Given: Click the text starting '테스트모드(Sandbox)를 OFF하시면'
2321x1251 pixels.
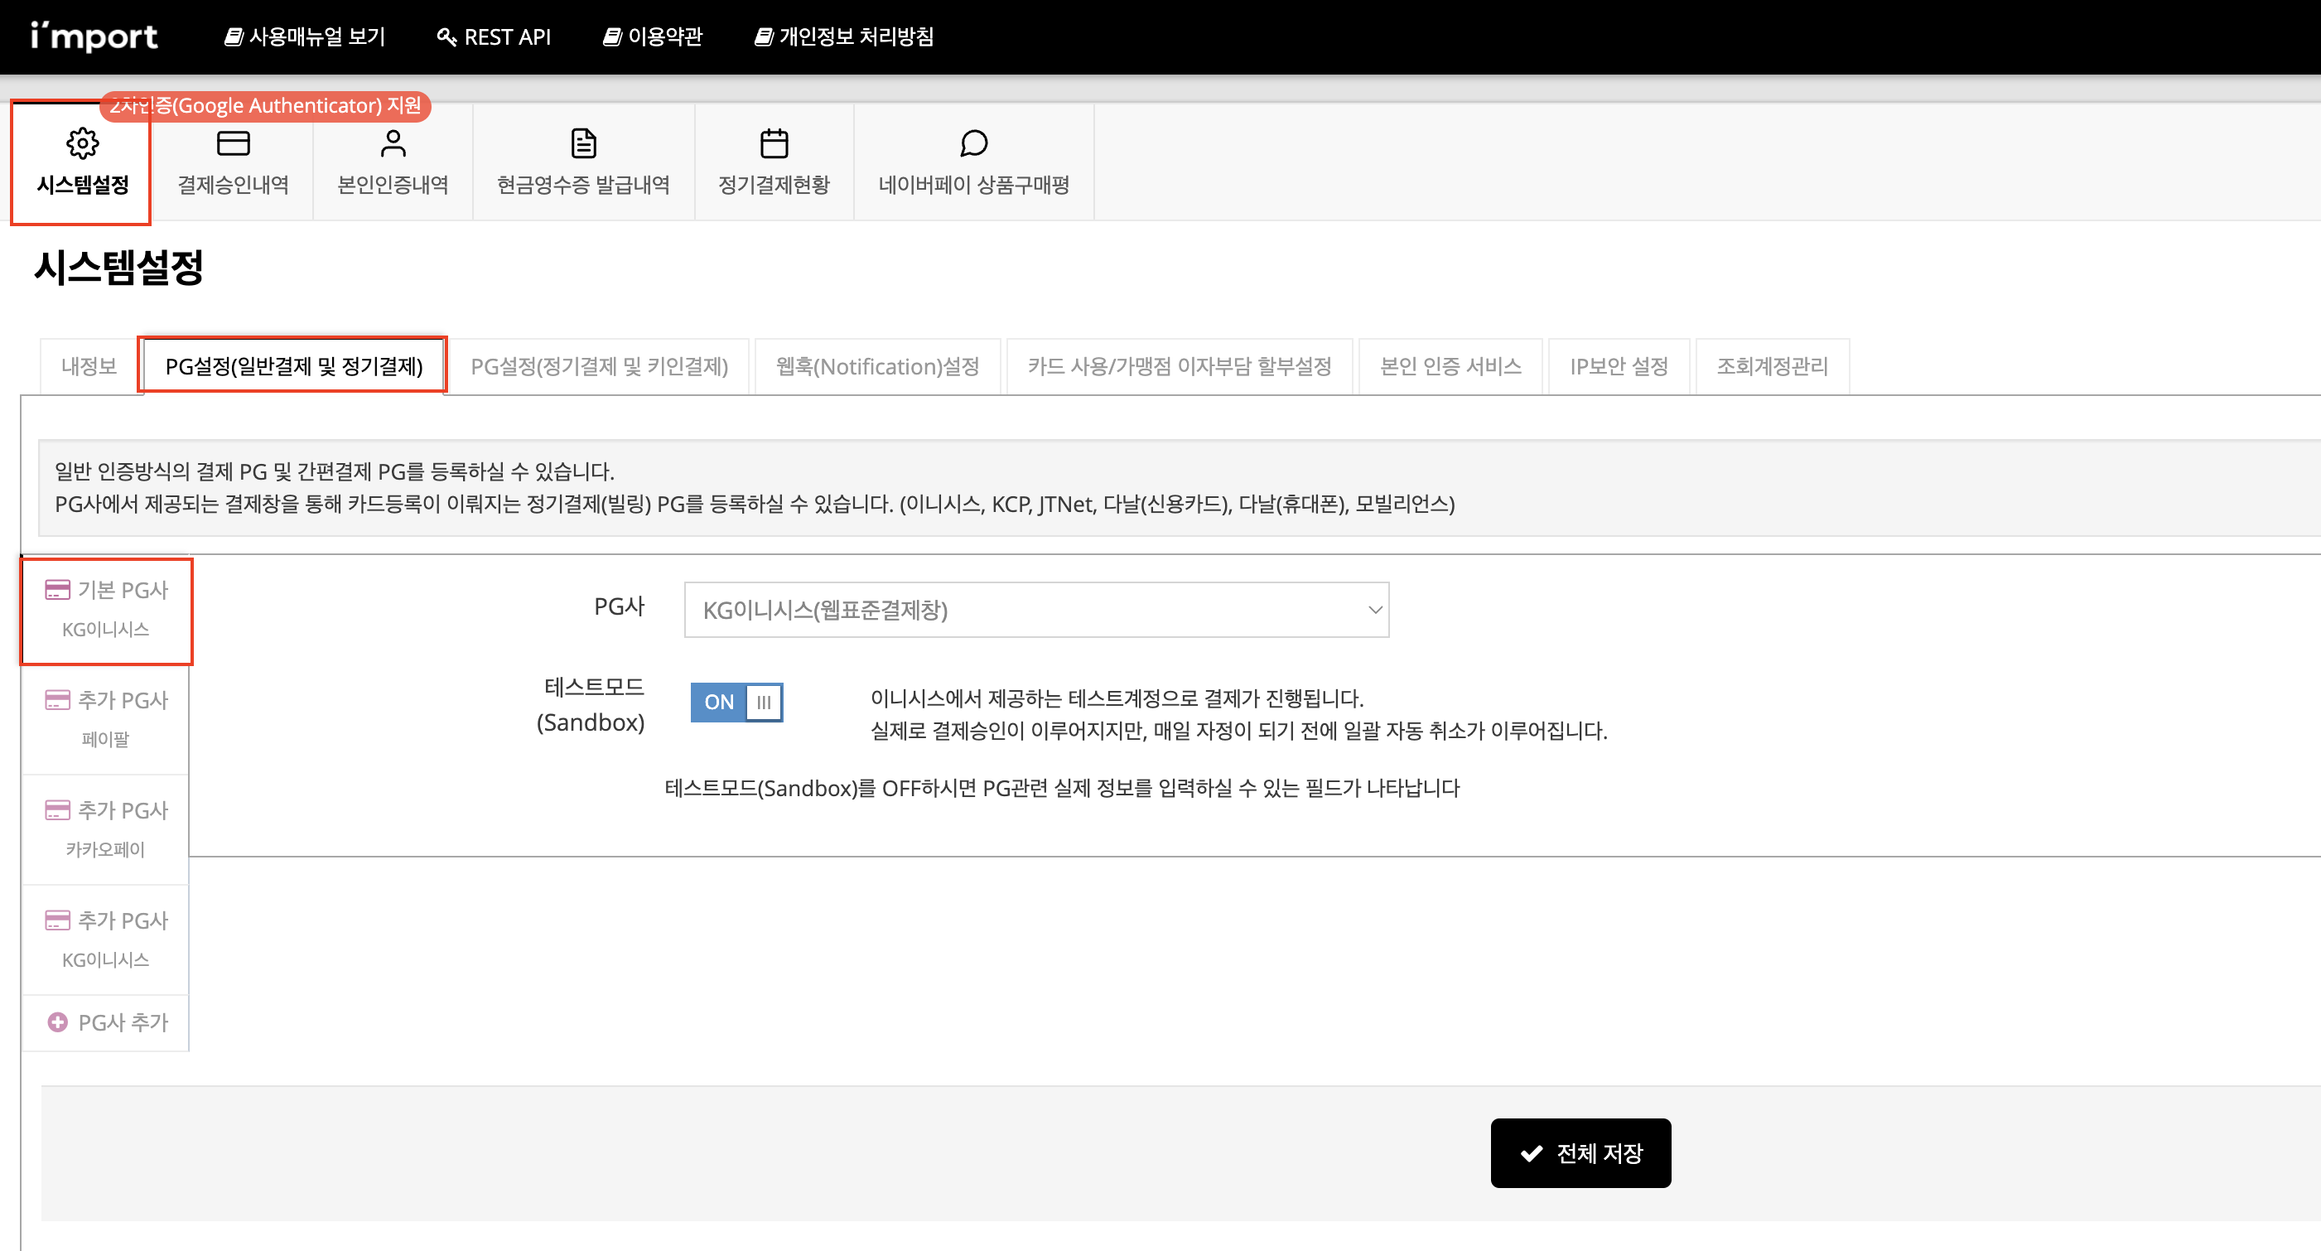Looking at the screenshot, I should 1062,788.
